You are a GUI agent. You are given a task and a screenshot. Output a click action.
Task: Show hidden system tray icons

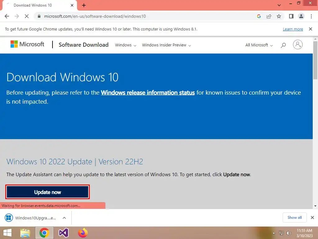click(x=274, y=233)
